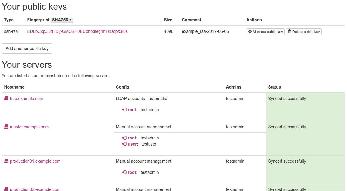Click the Config column header
The image size is (347, 191).
click(122, 87)
